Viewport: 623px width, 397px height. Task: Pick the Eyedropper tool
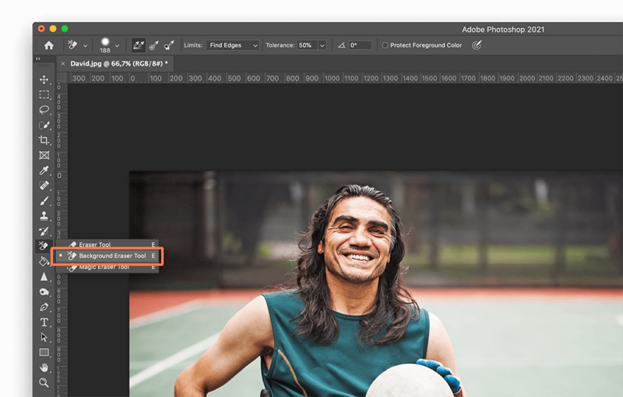(44, 171)
